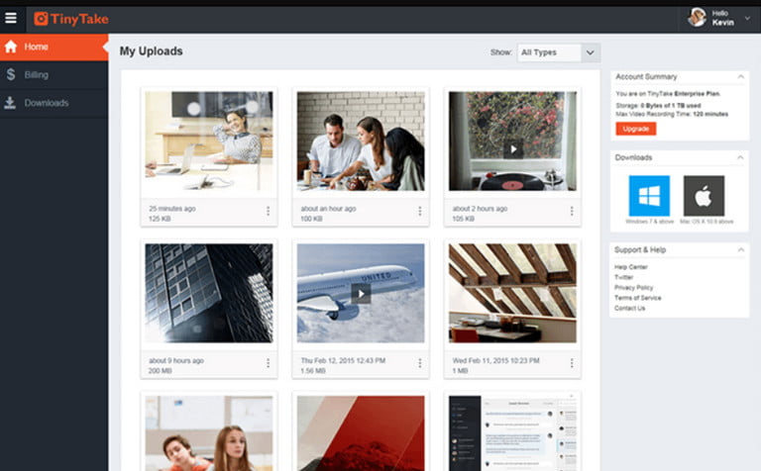The width and height of the screenshot is (761, 471).
Task: Click the orange Upgrade button
Action: [635, 129]
